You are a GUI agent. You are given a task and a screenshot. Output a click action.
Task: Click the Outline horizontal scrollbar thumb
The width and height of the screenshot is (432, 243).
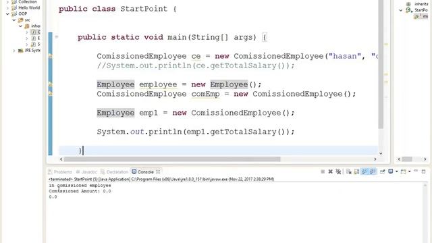click(407, 159)
